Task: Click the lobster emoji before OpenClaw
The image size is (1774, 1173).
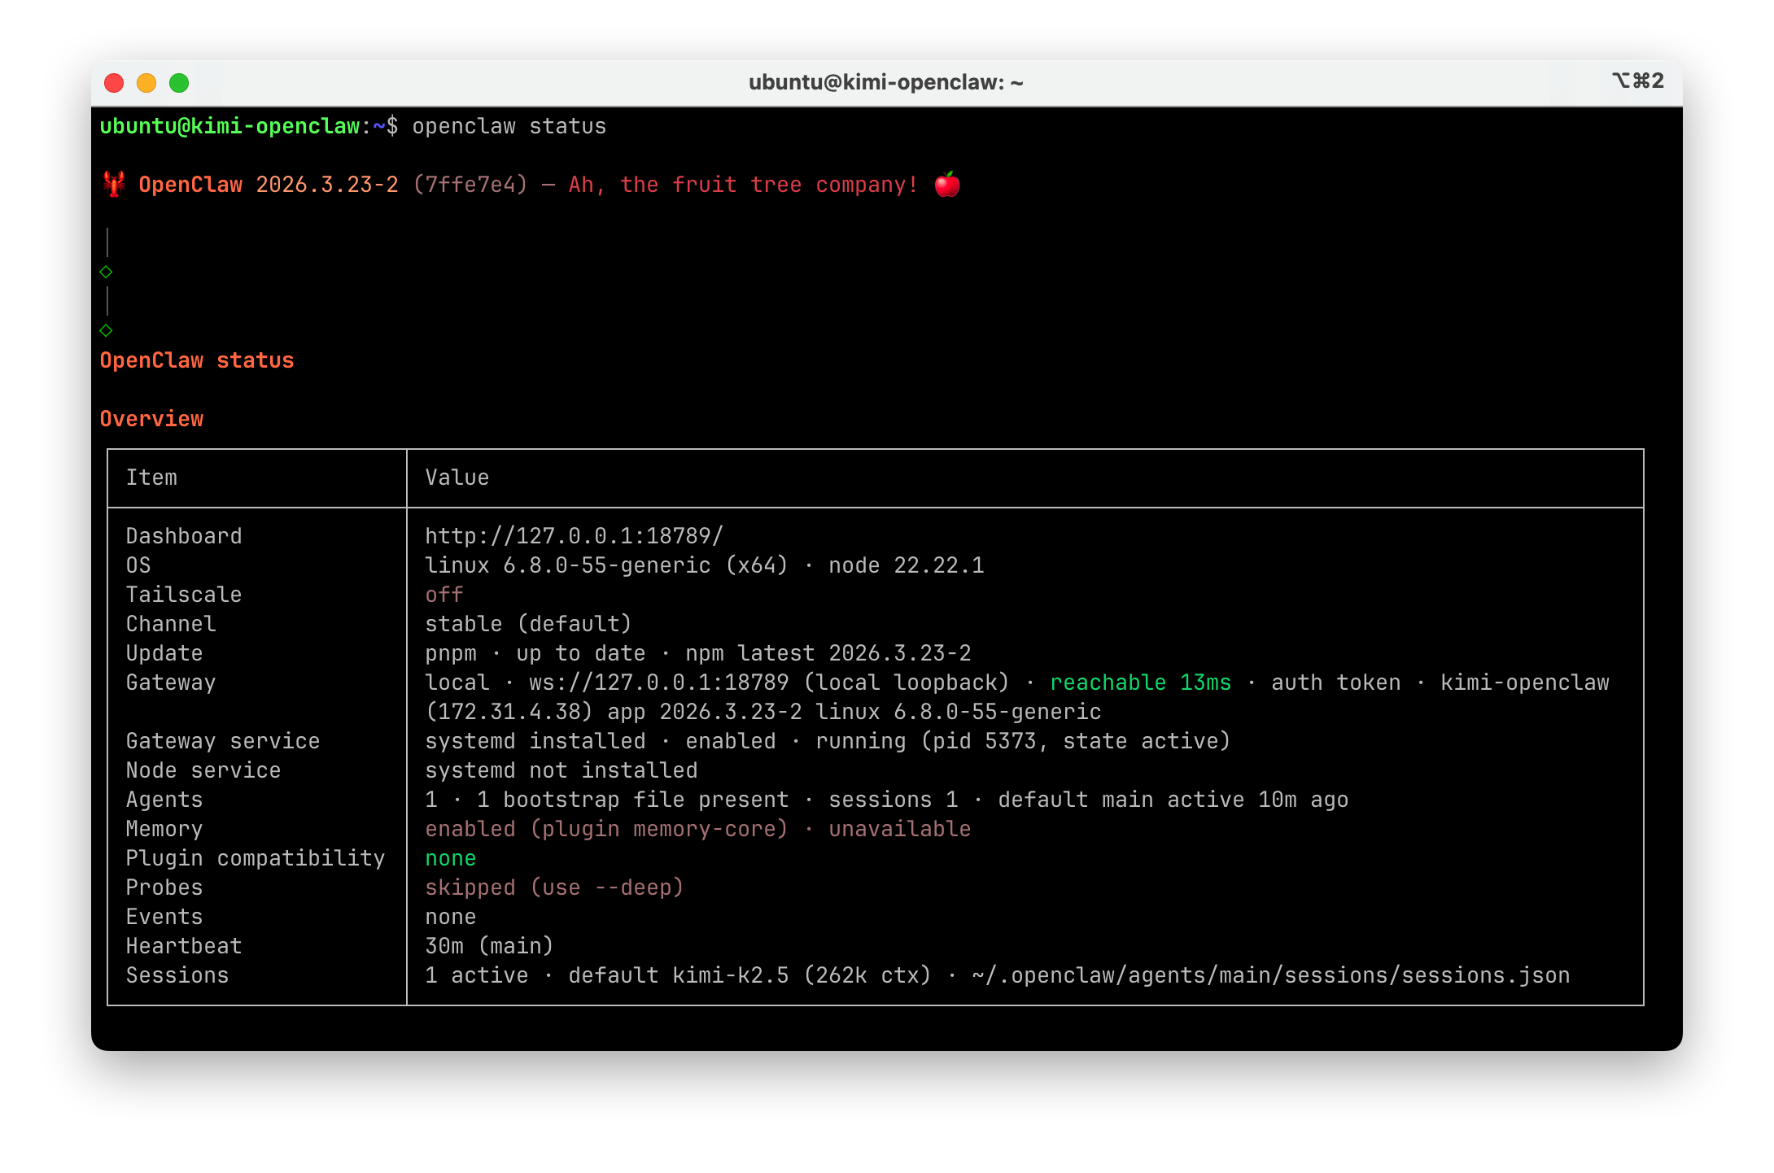Action: (x=114, y=185)
